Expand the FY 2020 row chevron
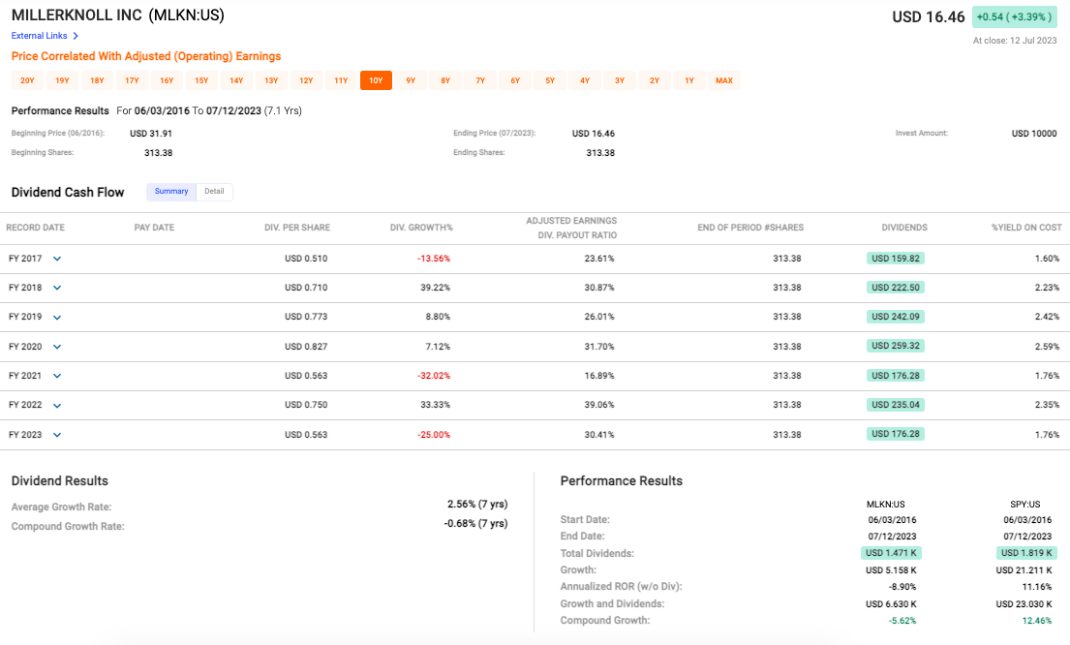This screenshot has width=1070, height=645. [x=57, y=347]
